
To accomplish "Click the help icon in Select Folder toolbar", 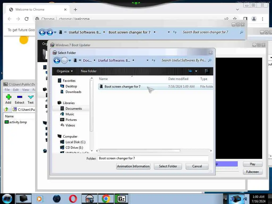I will coord(207,71).
